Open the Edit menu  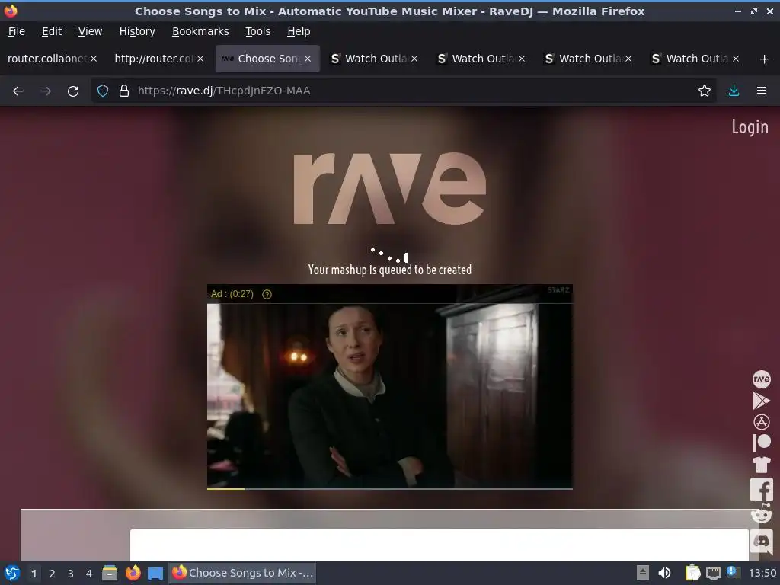pyautogui.click(x=52, y=31)
